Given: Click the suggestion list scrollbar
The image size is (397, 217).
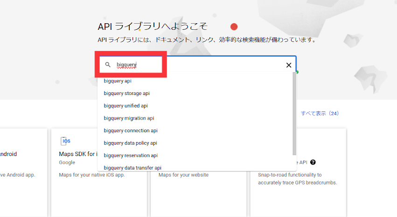Looking at the screenshot, I should click(294, 114).
